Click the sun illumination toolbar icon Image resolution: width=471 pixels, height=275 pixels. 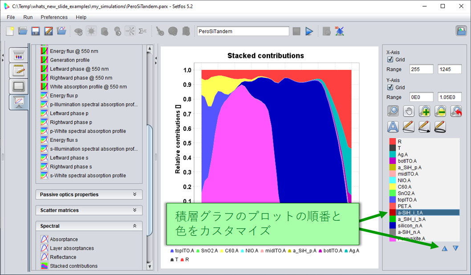tap(91, 31)
